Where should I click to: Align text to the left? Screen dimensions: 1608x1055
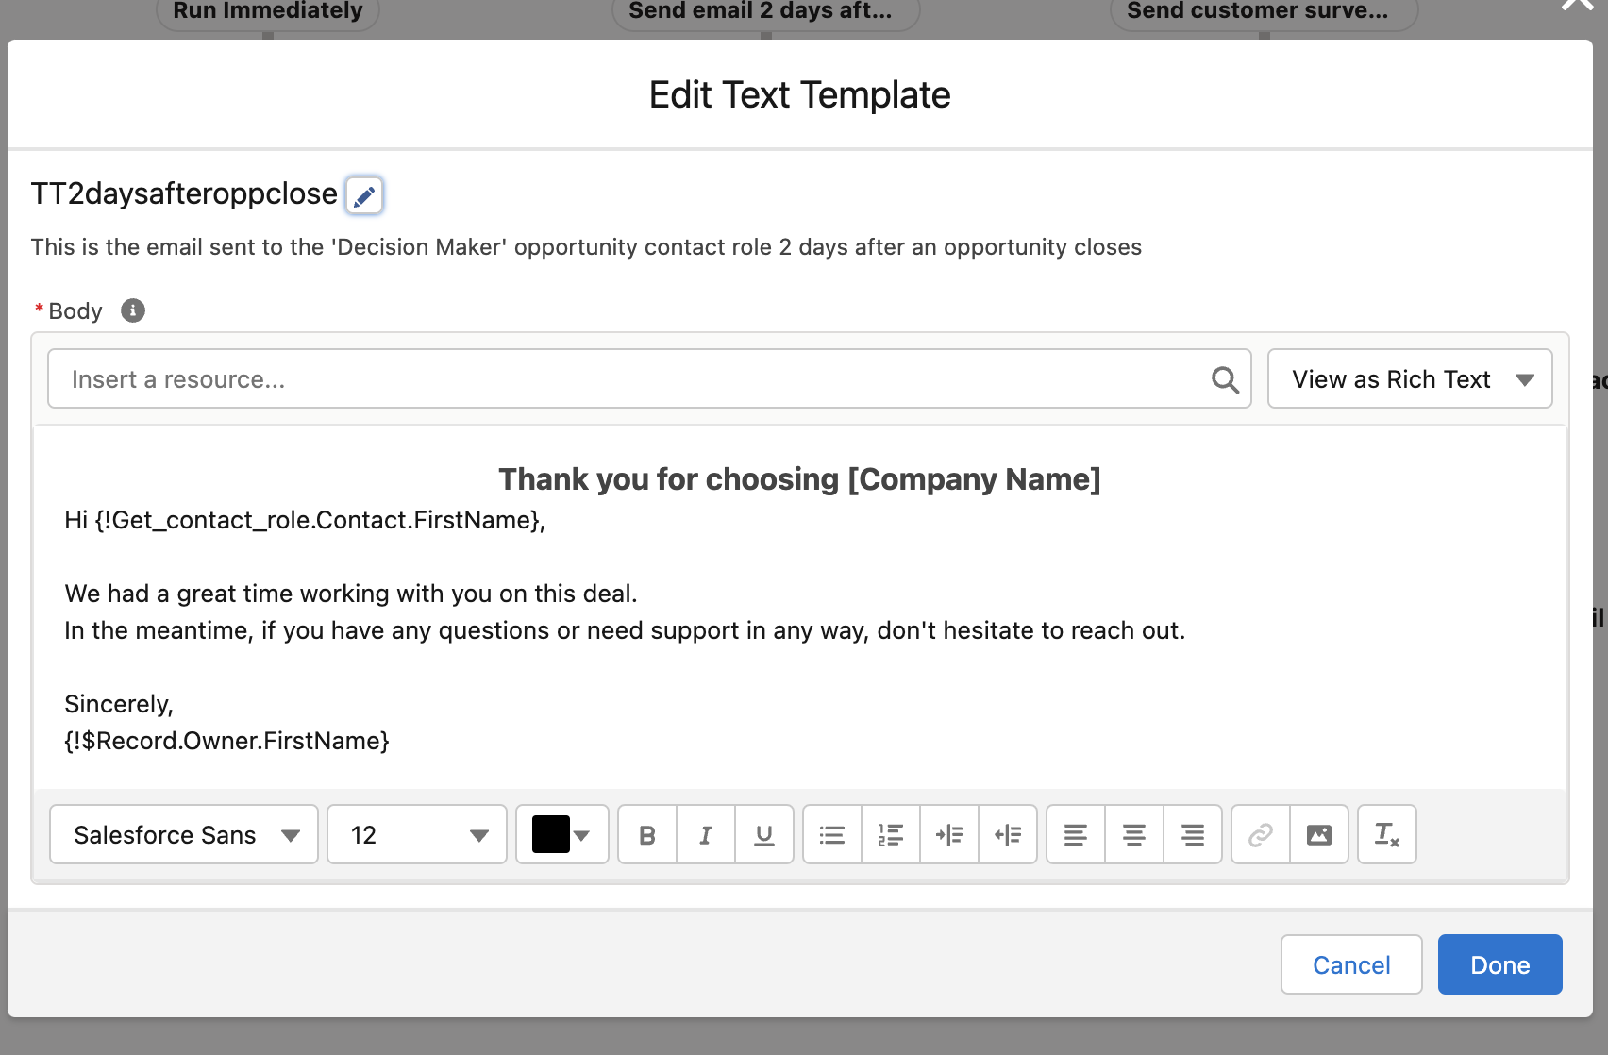point(1076,835)
